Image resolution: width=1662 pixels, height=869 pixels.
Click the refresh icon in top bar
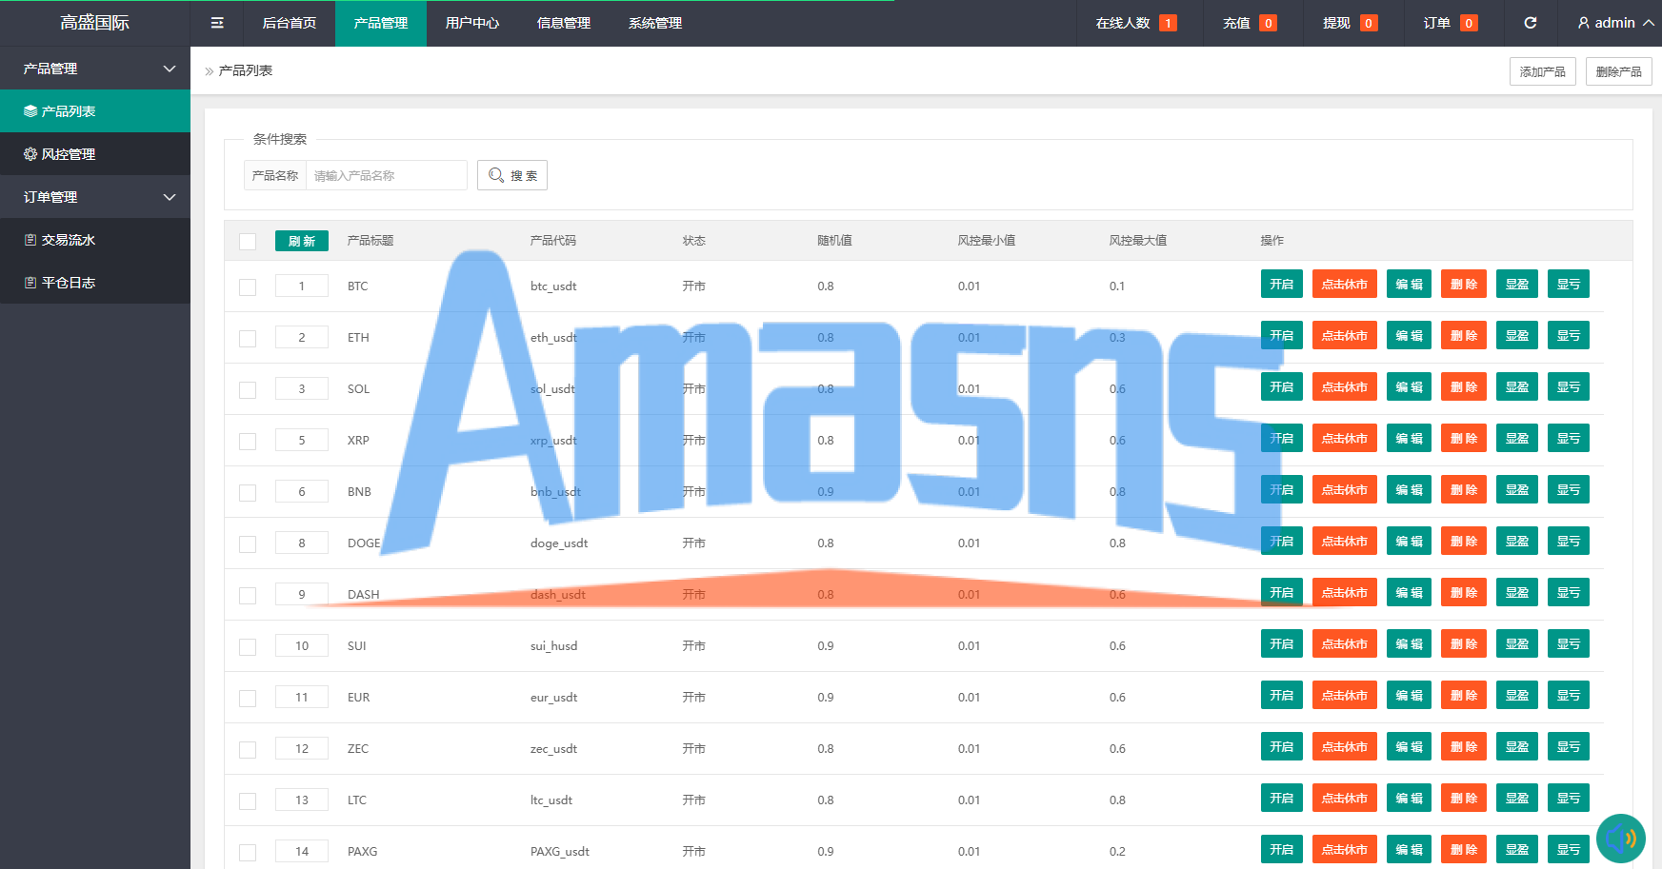click(1530, 23)
